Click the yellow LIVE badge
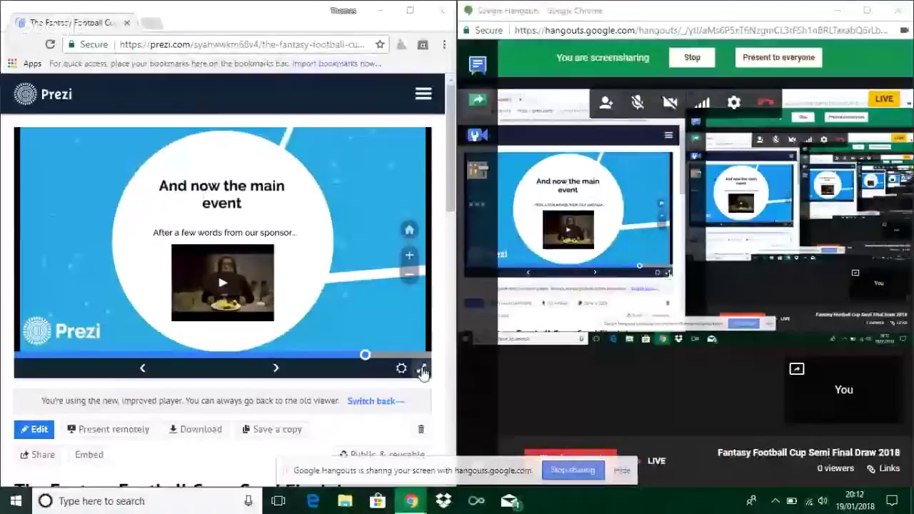Screen dimensions: 914x514 click(x=884, y=99)
